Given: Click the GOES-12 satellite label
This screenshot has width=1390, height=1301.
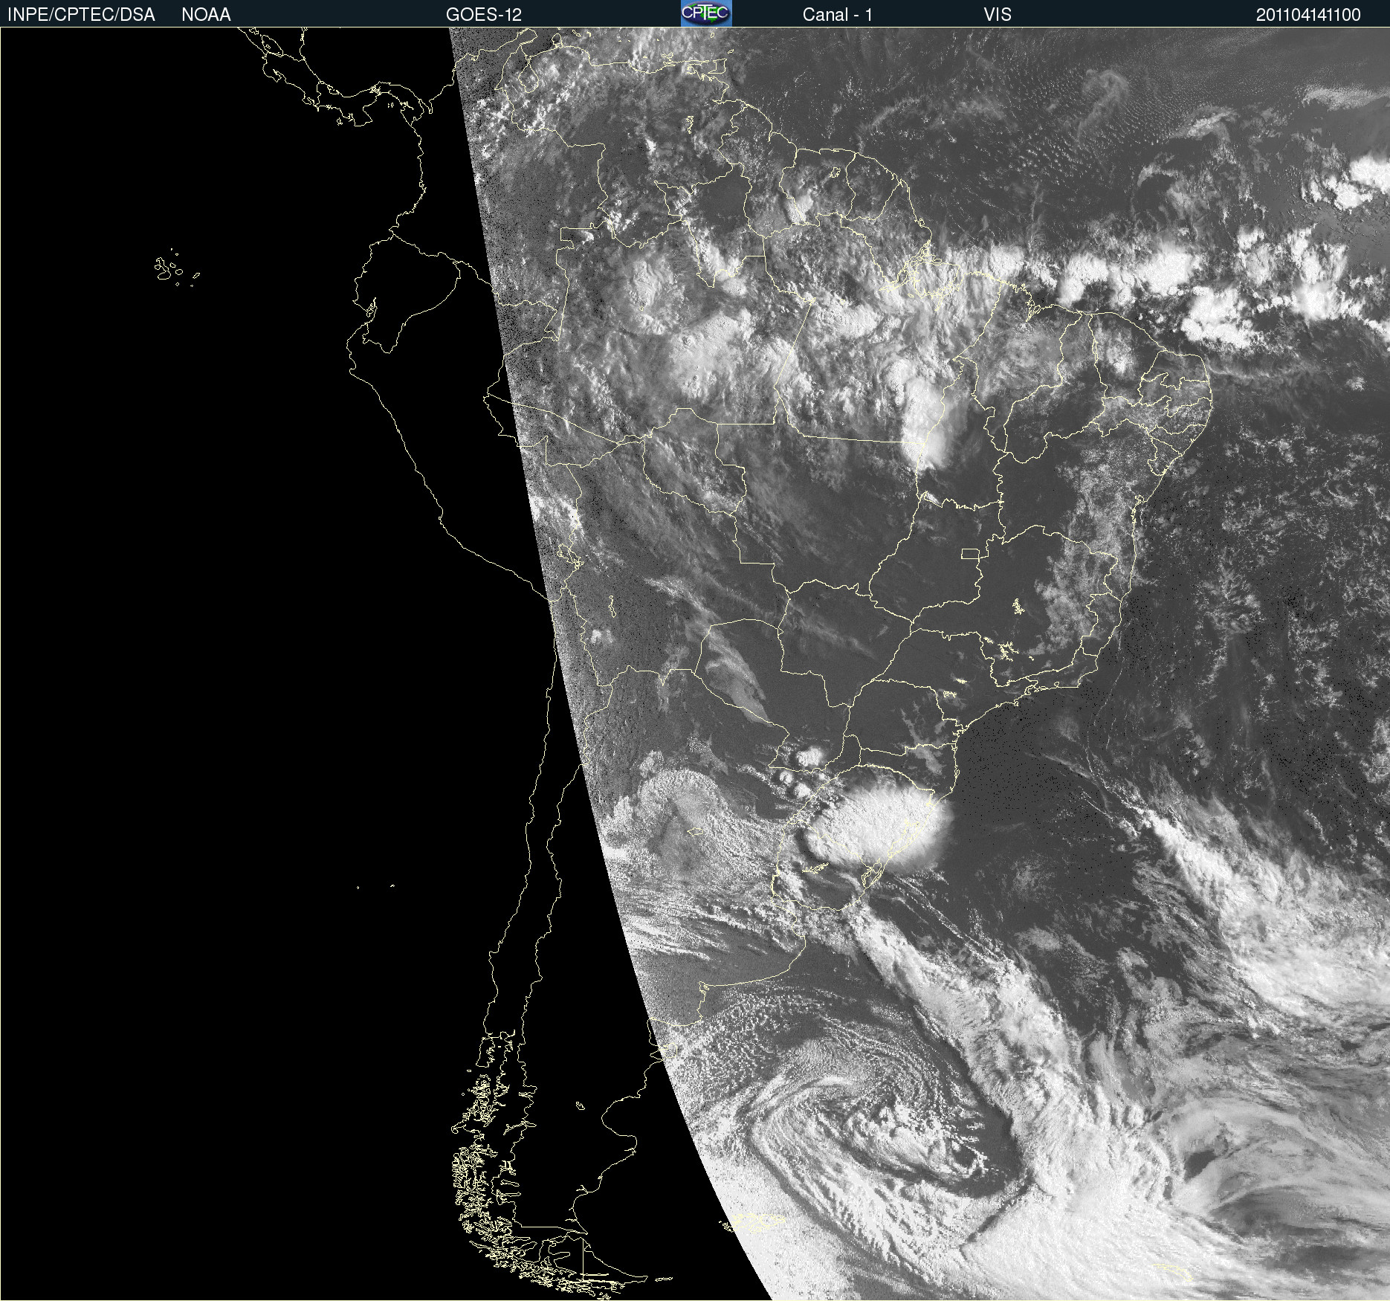Looking at the screenshot, I should click(484, 15).
